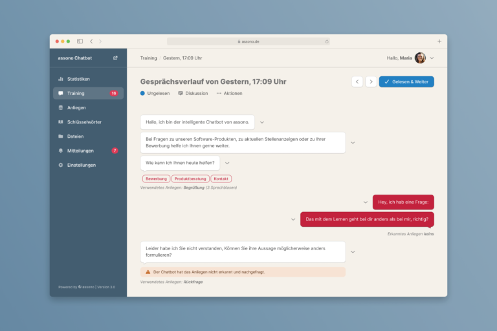The width and height of the screenshot is (497, 331).
Task: Click the Training speech bubble icon
Action: 61,93
